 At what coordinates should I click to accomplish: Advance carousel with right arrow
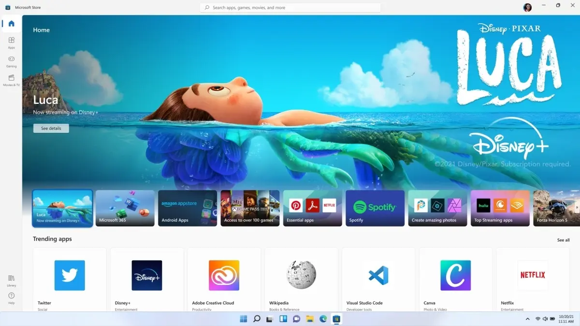click(x=577, y=207)
